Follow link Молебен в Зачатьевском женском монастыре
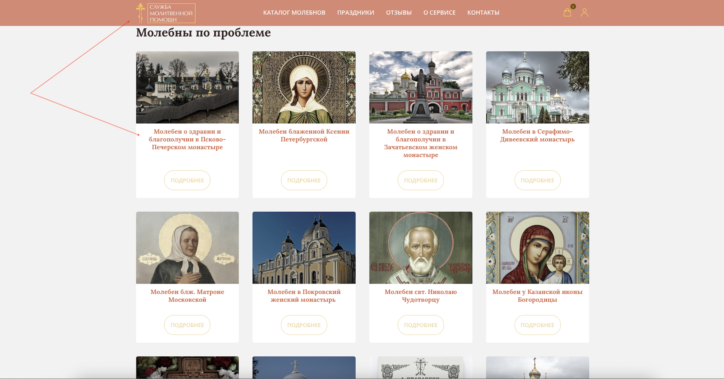724x379 pixels. [x=421, y=143]
